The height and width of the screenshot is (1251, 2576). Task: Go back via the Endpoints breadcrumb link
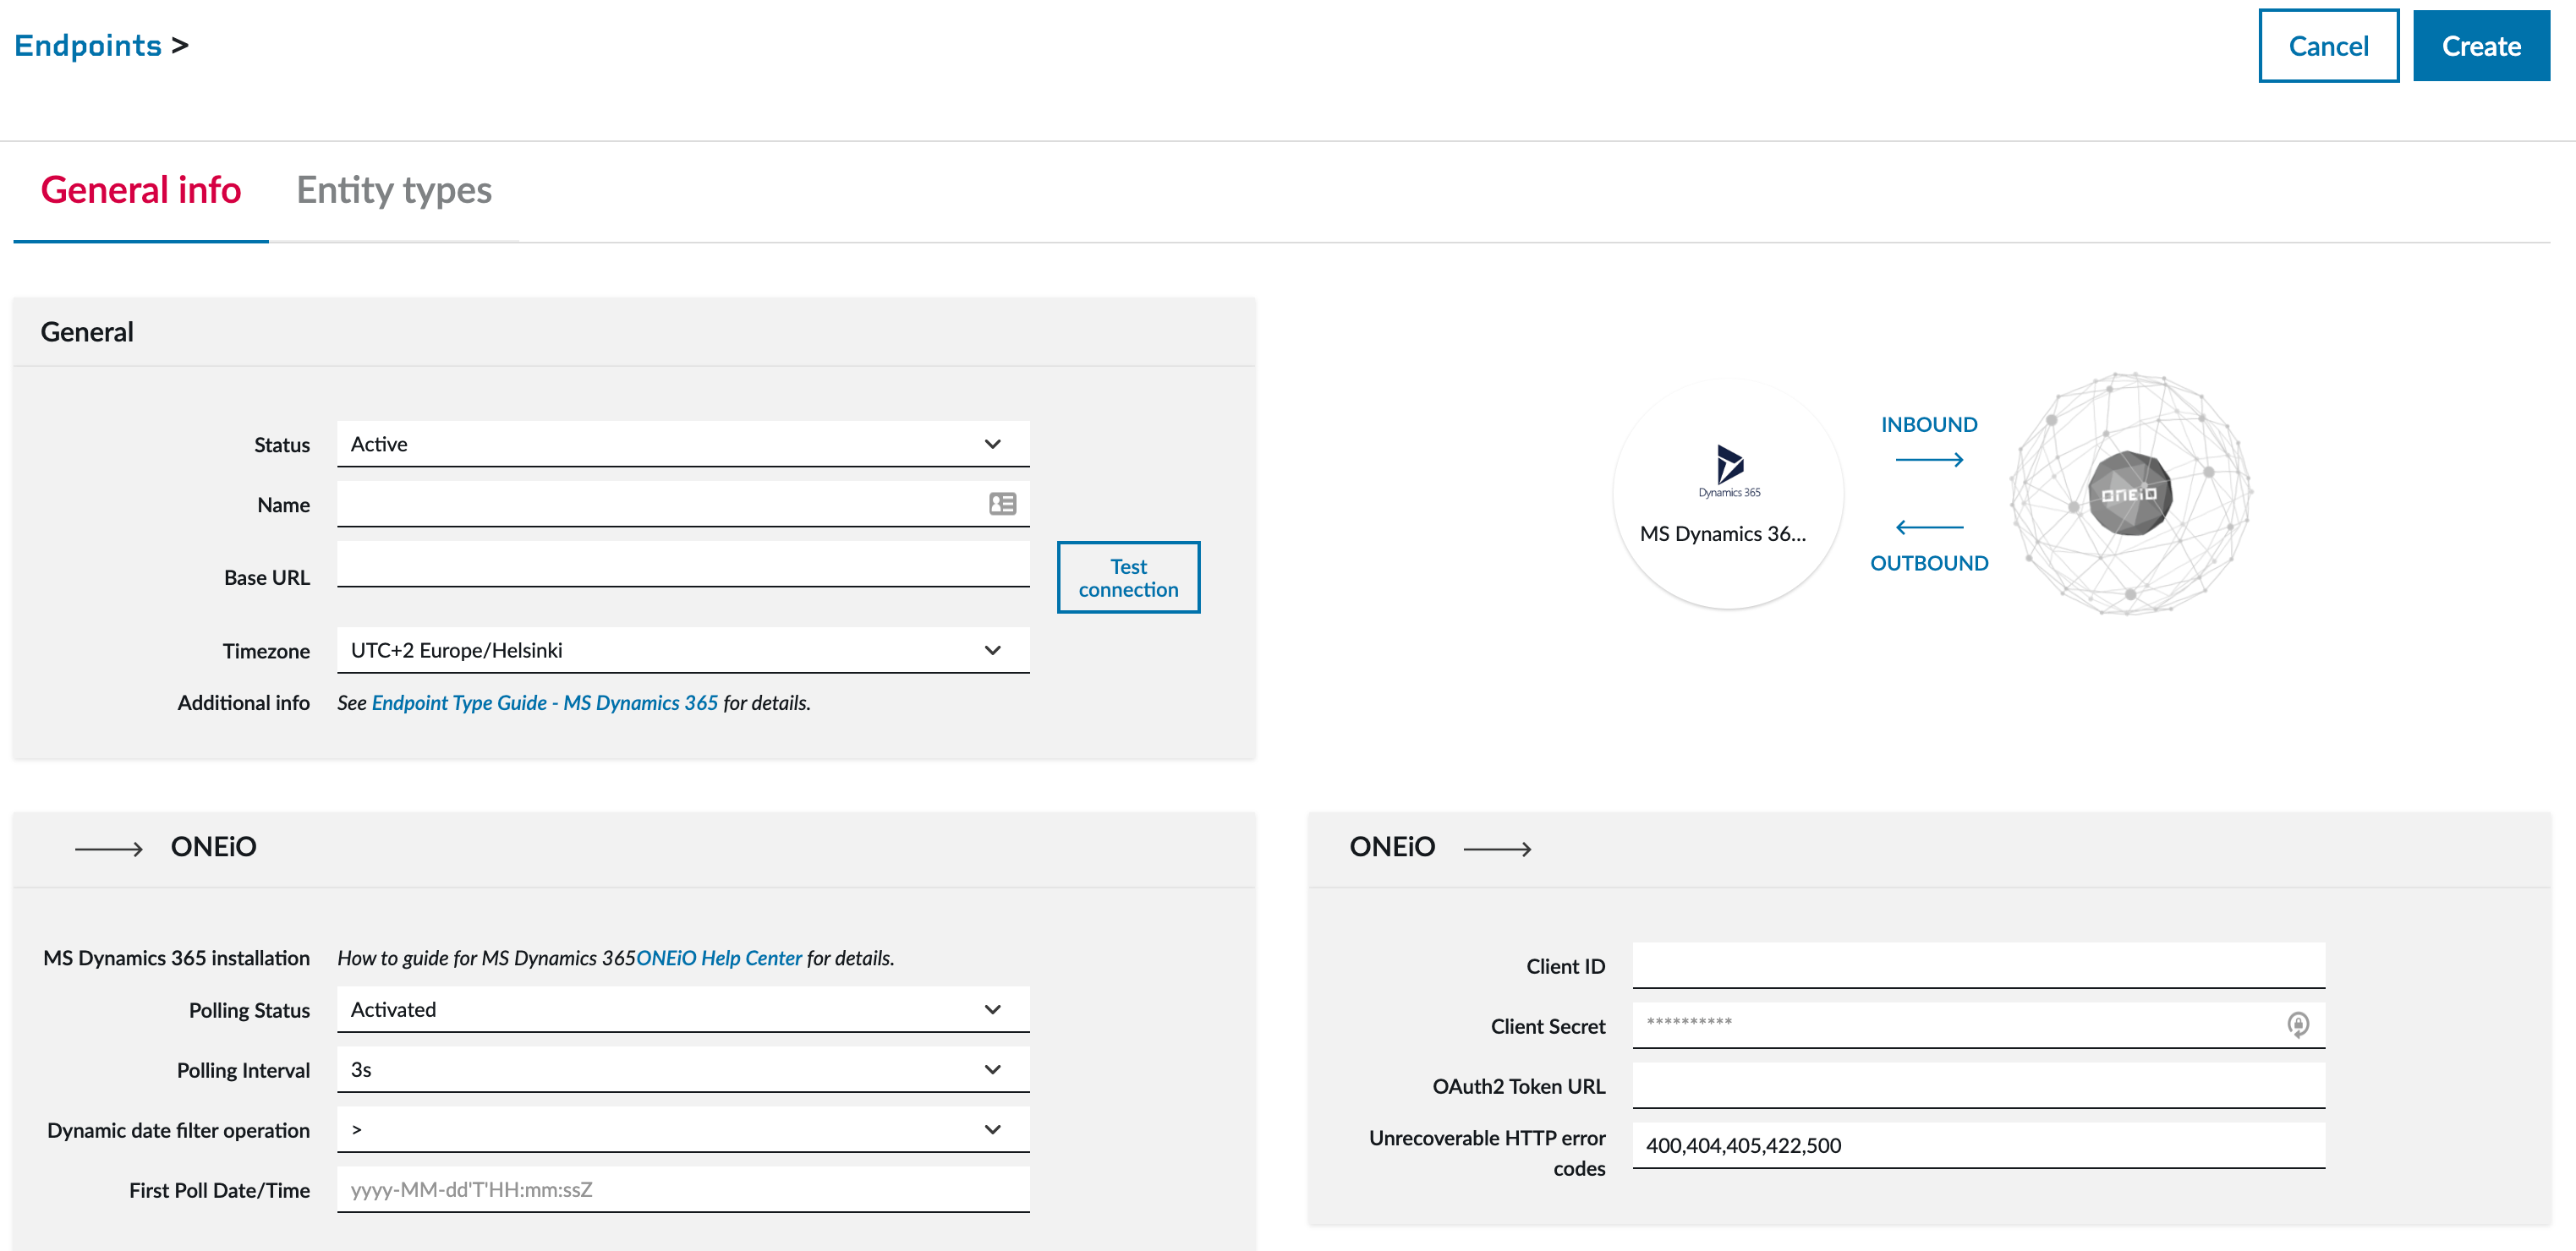pos(88,46)
